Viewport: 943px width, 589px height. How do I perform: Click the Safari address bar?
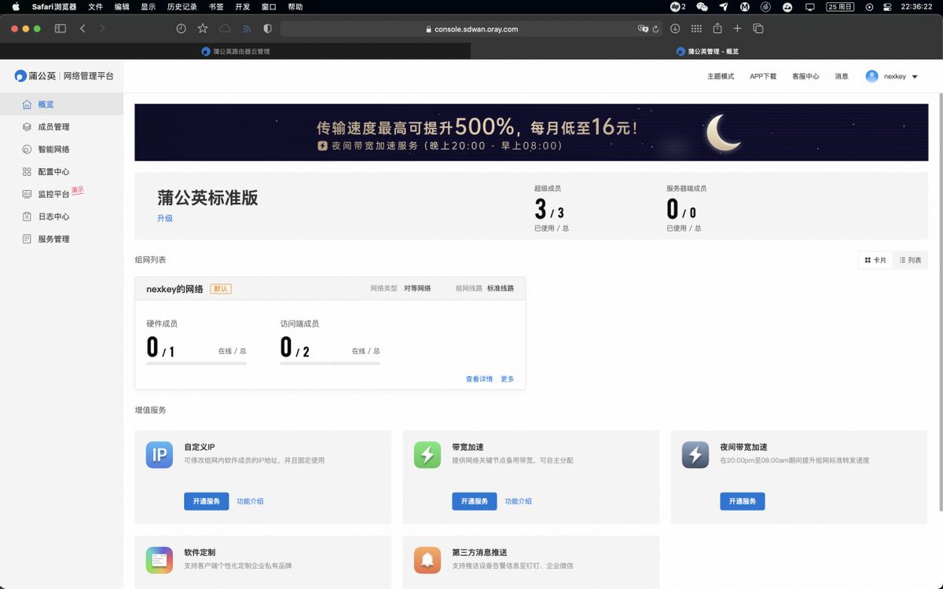coord(472,29)
